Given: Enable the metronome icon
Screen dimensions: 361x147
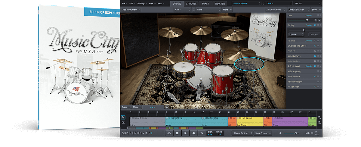Looking at the screenshot, I should [202, 133].
